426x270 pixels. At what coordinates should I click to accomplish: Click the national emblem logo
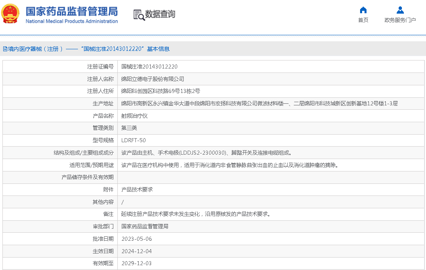pos(10,14)
